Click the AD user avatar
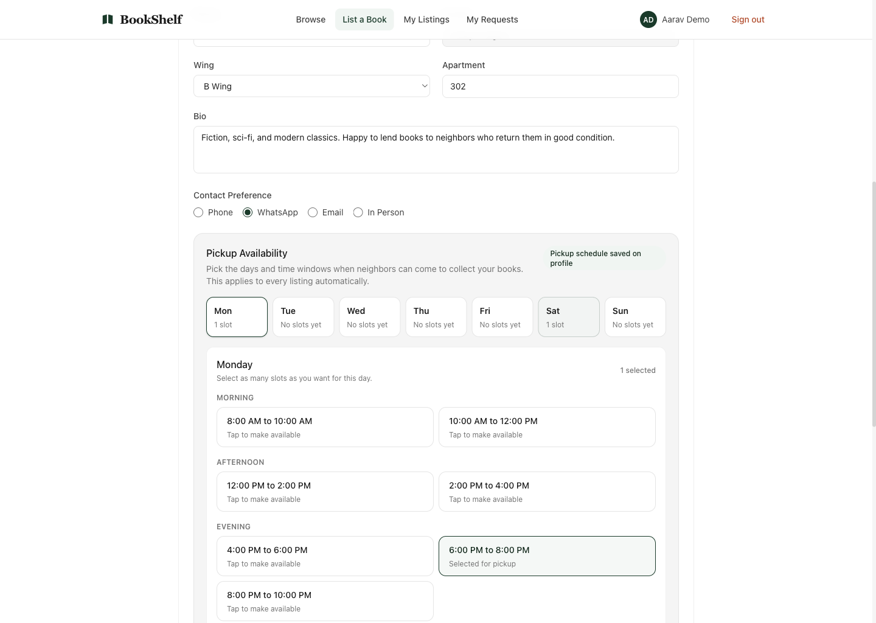876x623 pixels. (648, 19)
